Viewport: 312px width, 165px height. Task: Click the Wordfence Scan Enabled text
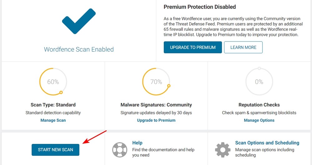tap(79, 49)
